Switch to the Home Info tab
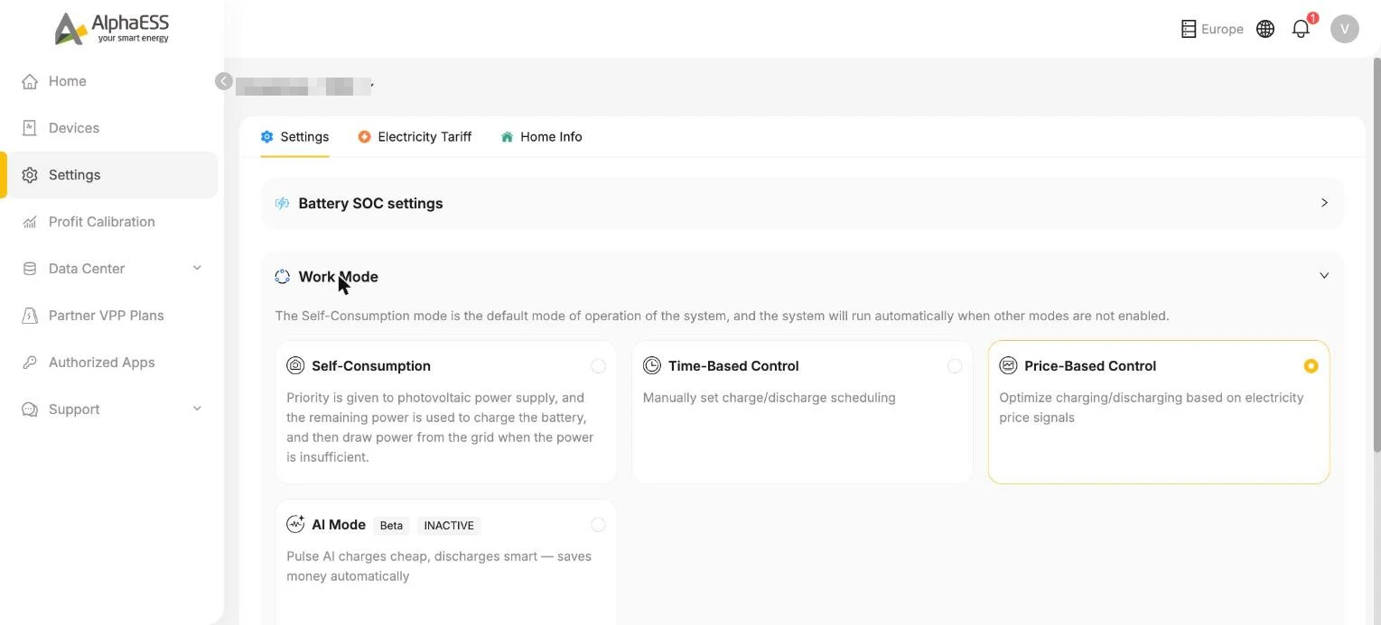Image resolution: width=1381 pixels, height=625 pixels. 541,137
